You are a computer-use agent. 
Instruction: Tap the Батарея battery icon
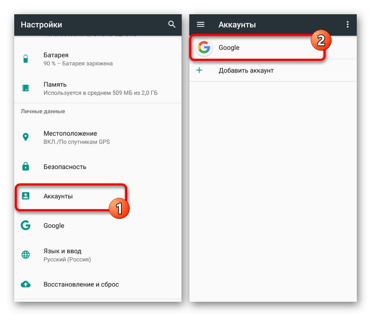(x=25, y=58)
